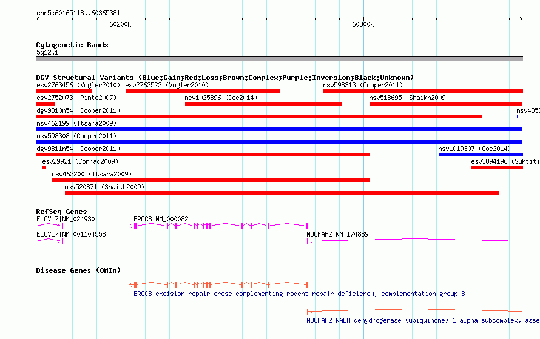Click the chr5:60165118..60365381 coordinates label
Image resolution: width=540 pixels, height=339 pixels.
point(78,13)
